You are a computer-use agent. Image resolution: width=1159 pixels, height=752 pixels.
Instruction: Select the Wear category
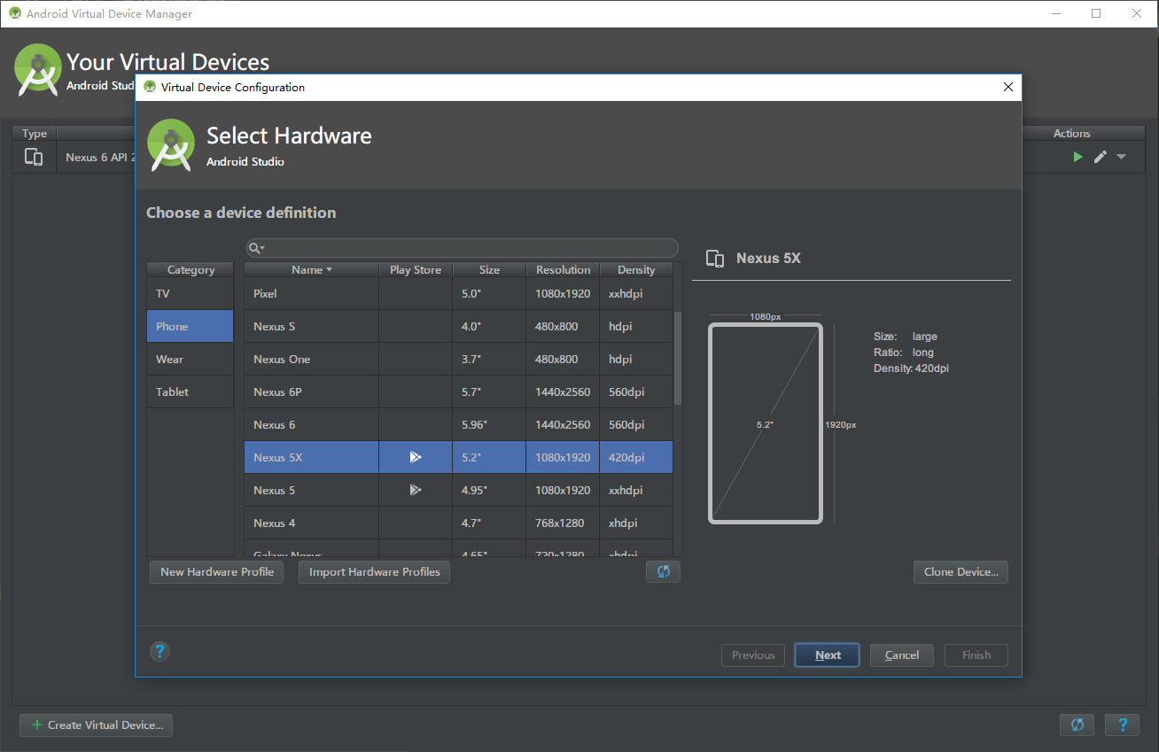tap(190, 359)
